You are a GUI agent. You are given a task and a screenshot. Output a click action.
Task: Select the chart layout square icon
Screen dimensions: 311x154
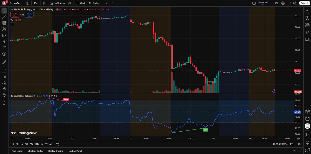click(x=254, y=3)
